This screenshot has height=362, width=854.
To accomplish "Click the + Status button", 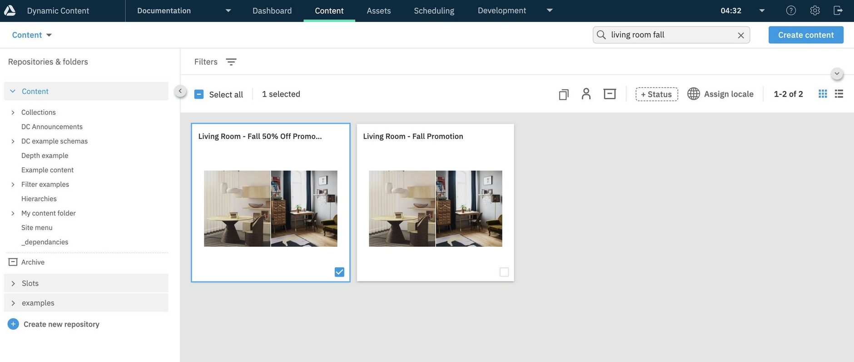I will [x=656, y=94].
